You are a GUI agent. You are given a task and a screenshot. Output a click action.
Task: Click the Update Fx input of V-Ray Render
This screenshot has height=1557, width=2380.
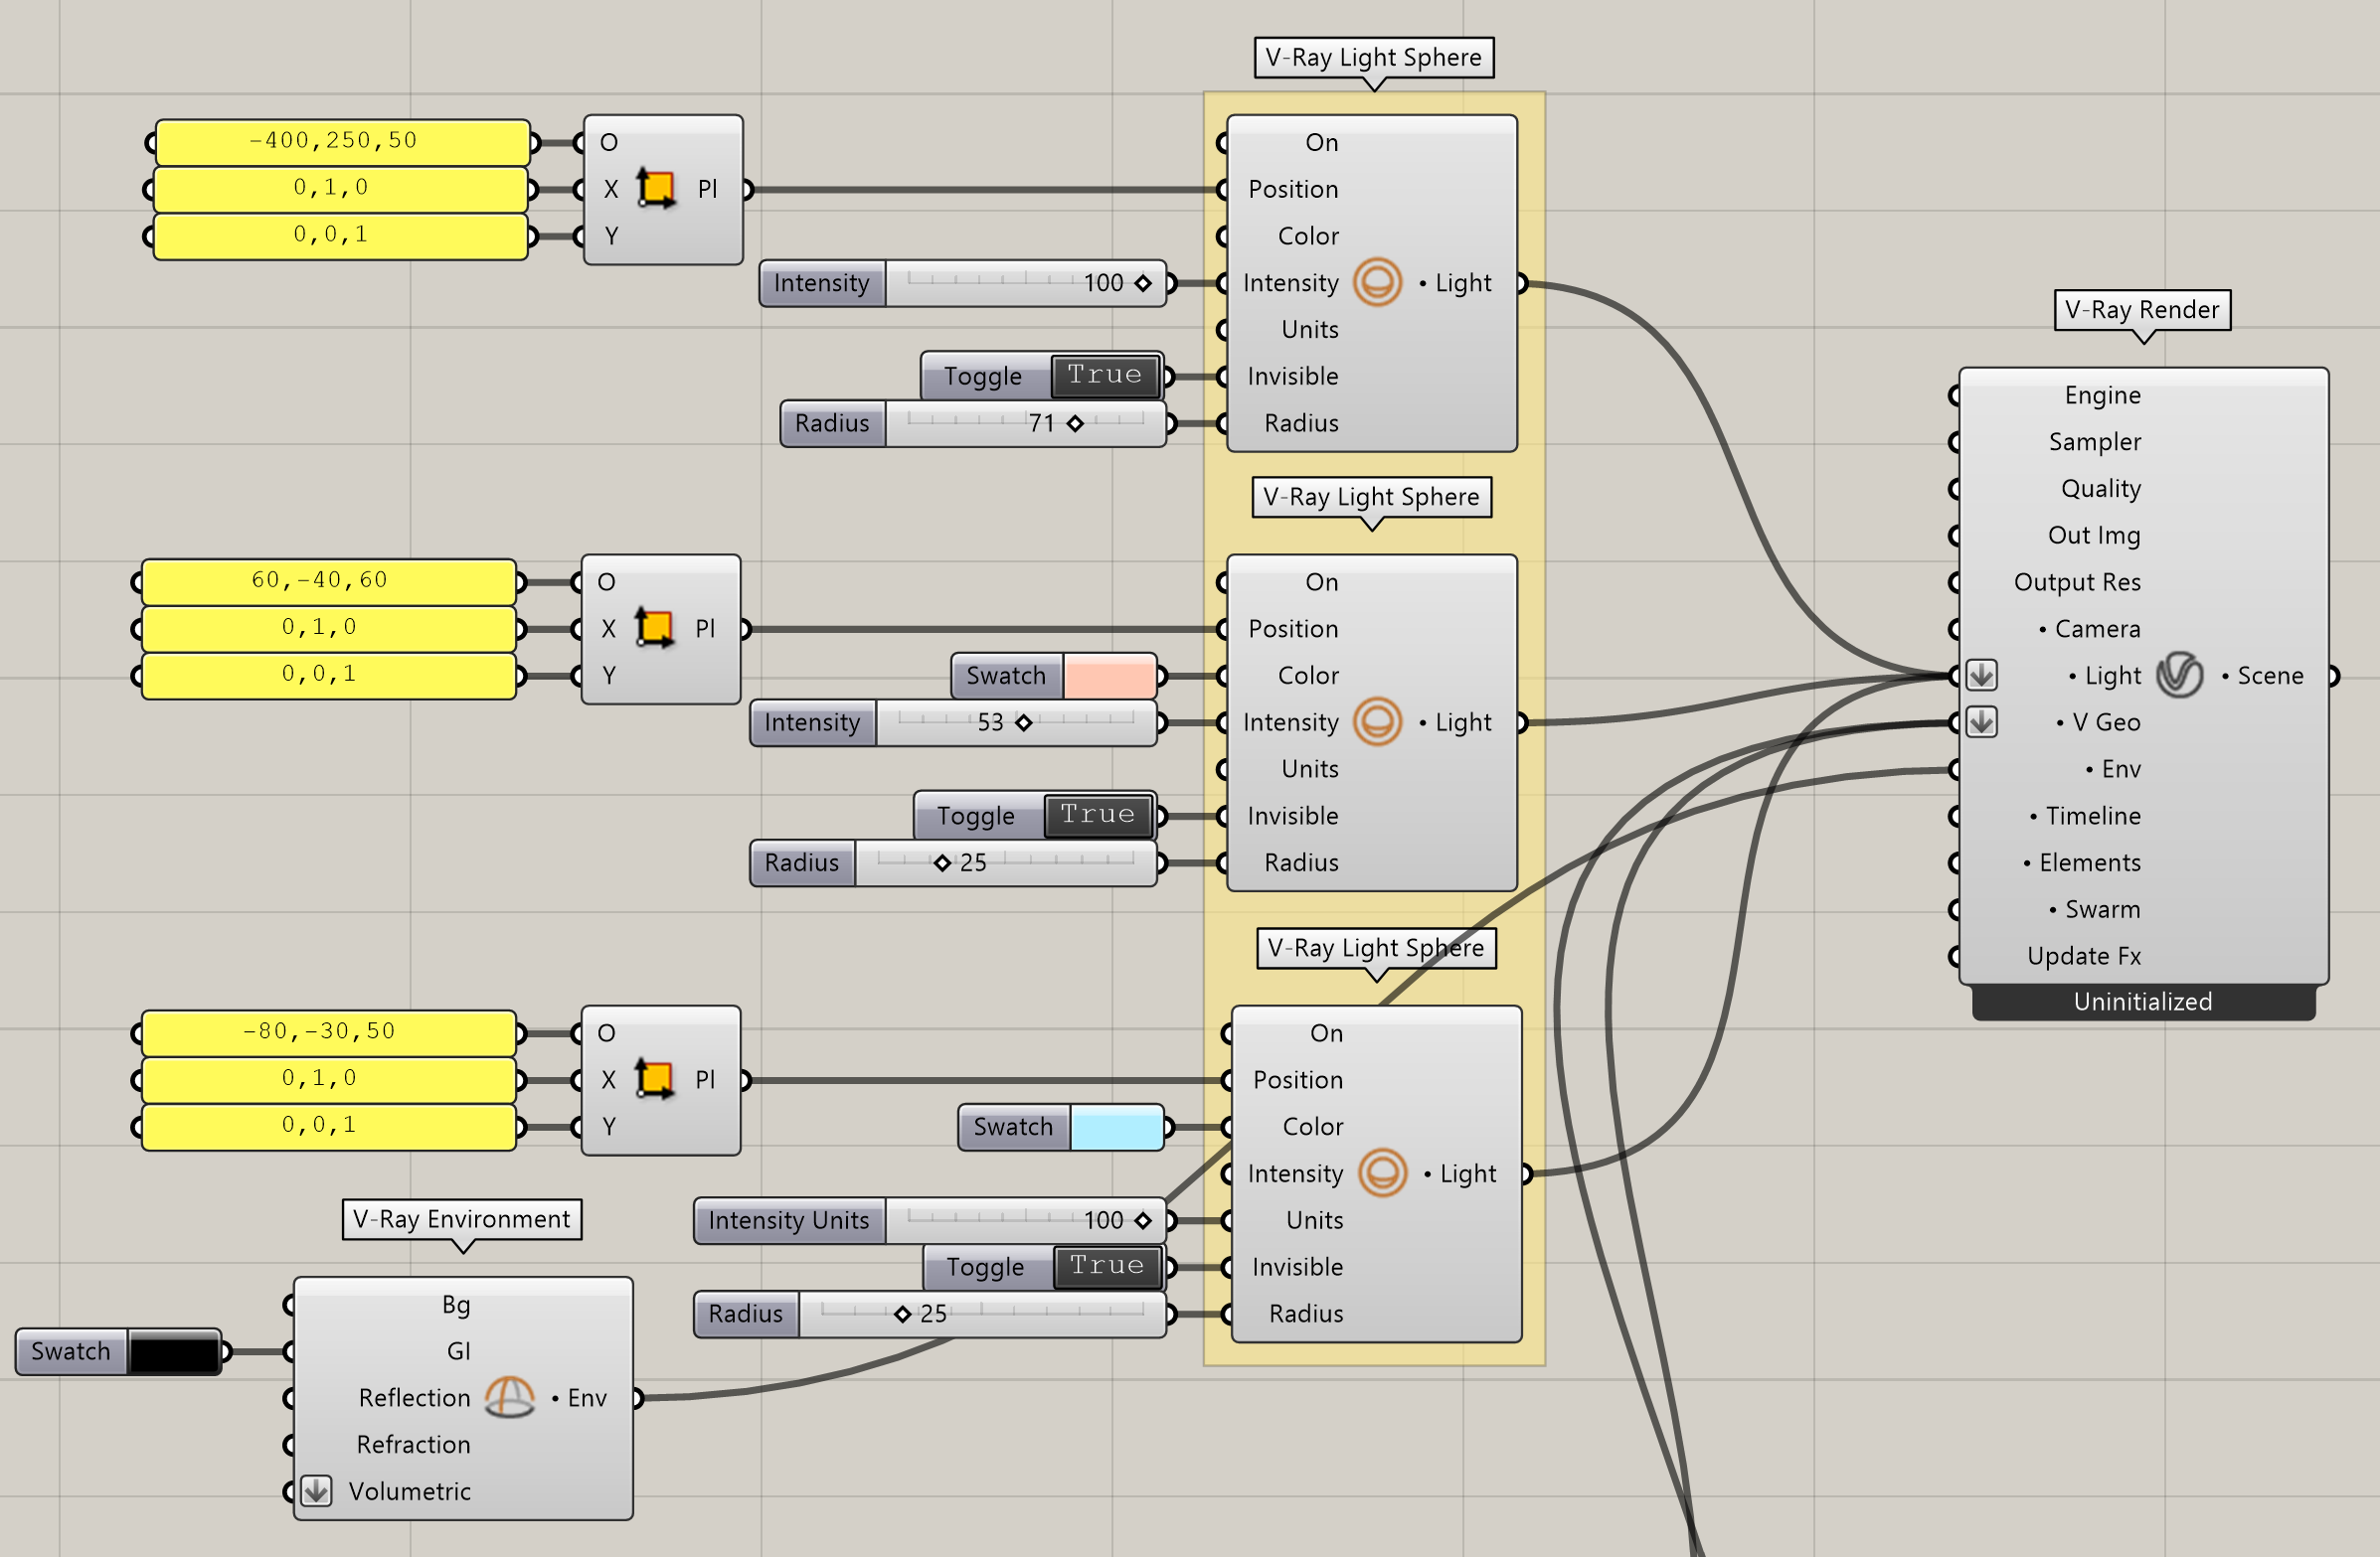[2083, 957]
